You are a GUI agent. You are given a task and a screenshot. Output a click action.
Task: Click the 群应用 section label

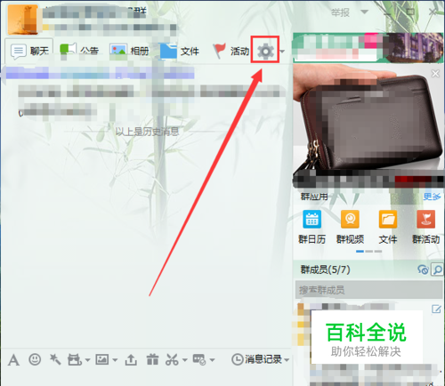click(x=314, y=197)
